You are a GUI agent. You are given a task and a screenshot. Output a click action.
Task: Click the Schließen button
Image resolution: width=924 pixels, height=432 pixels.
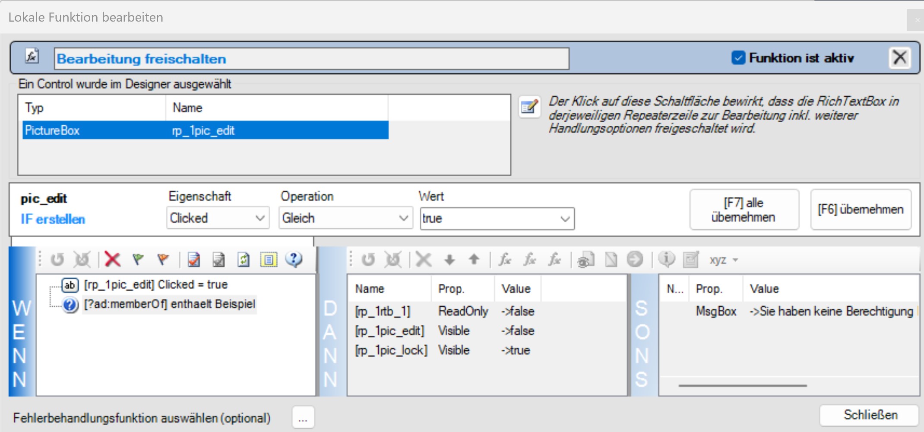coord(870,415)
